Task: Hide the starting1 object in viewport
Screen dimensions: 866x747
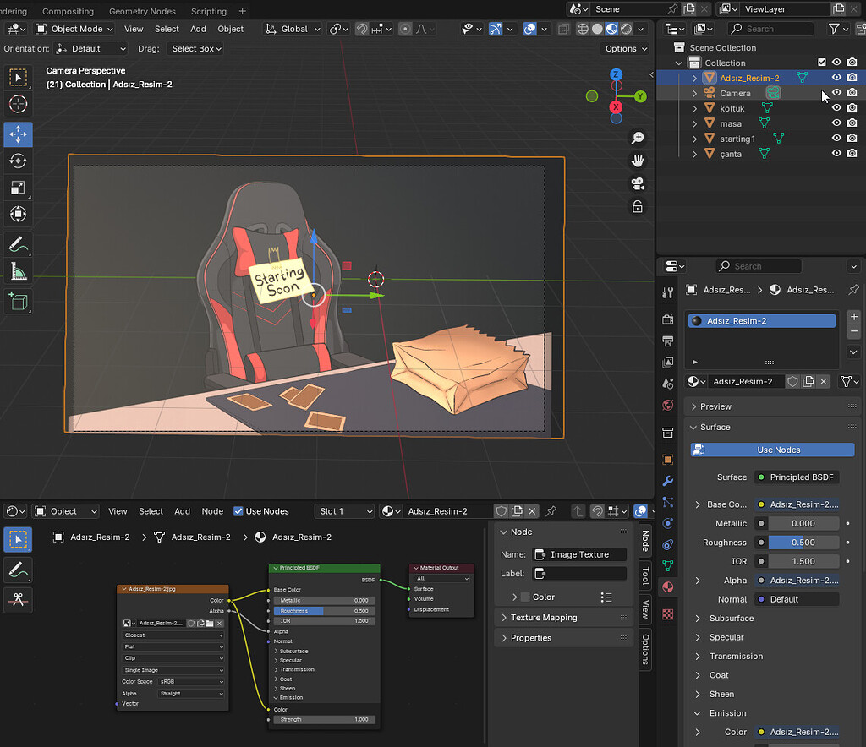Action: pos(836,139)
